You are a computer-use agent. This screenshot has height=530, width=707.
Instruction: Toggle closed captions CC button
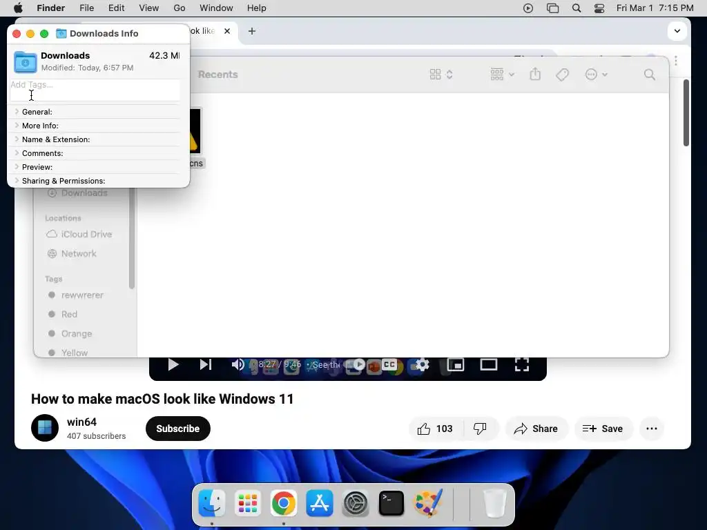(x=389, y=364)
